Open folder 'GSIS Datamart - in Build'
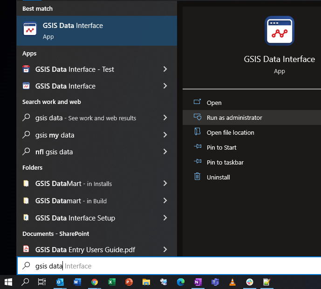This screenshot has height=289, width=321. pyautogui.click(x=97, y=201)
